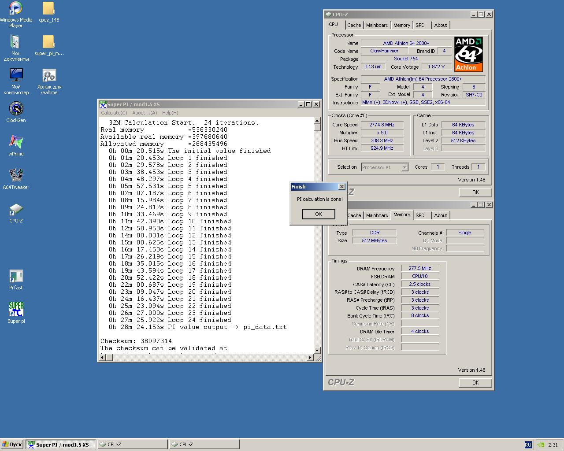Image resolution: width=564 pixels, height=451 pixels.
Task: Select the Memory tab in top CPU-Z window
Action: 402,25
